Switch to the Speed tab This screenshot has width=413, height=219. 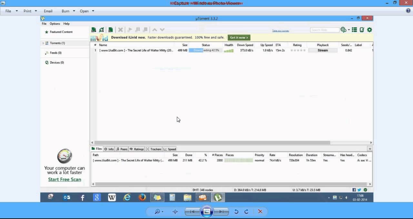(170, 149)
